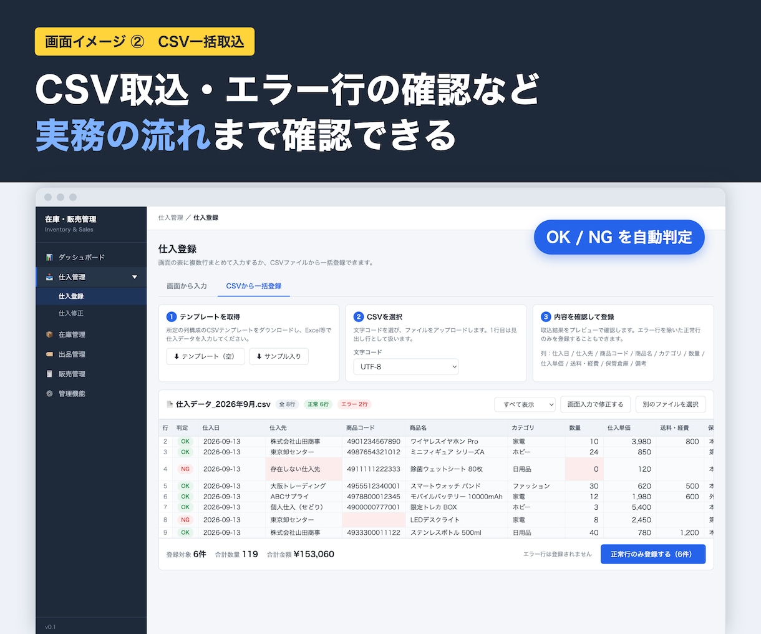This screenshot has height=634, width=761.
Task: Open the 販売管理 sidebar item
Action: tap(91, 374)
